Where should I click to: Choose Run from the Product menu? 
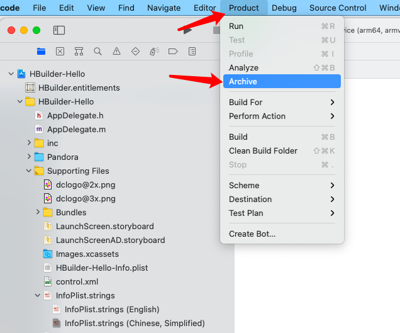coord(282,26)
